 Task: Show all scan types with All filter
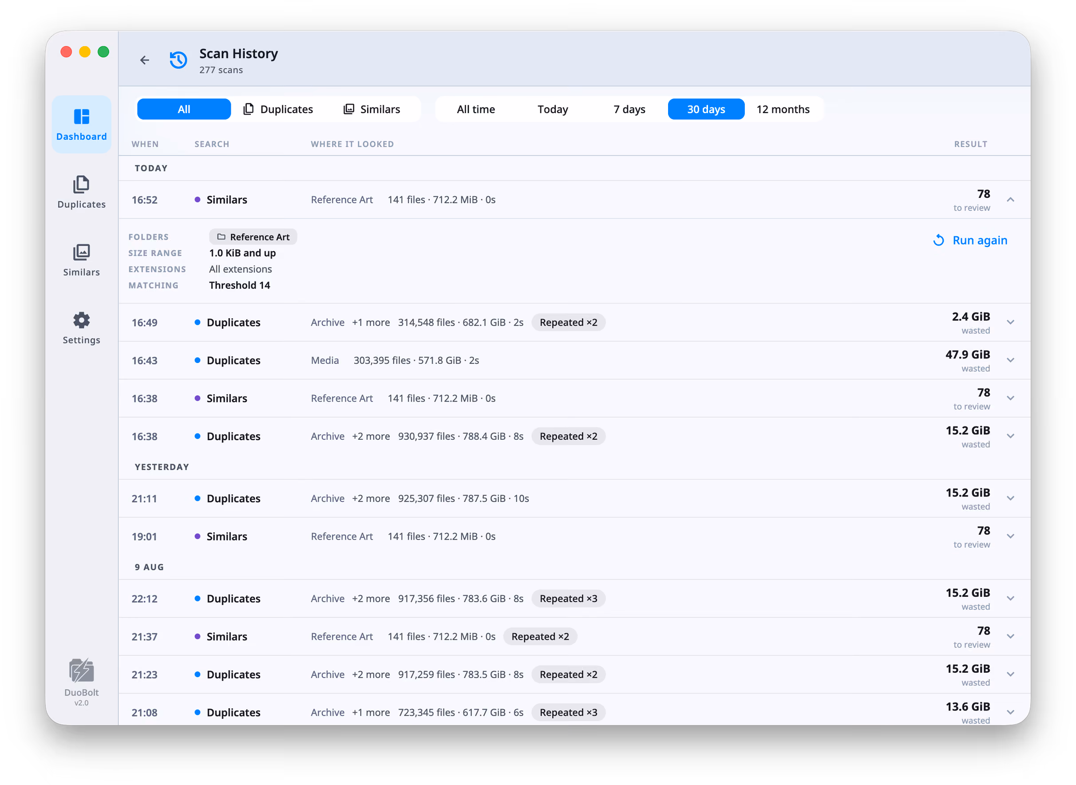(184, 109)
